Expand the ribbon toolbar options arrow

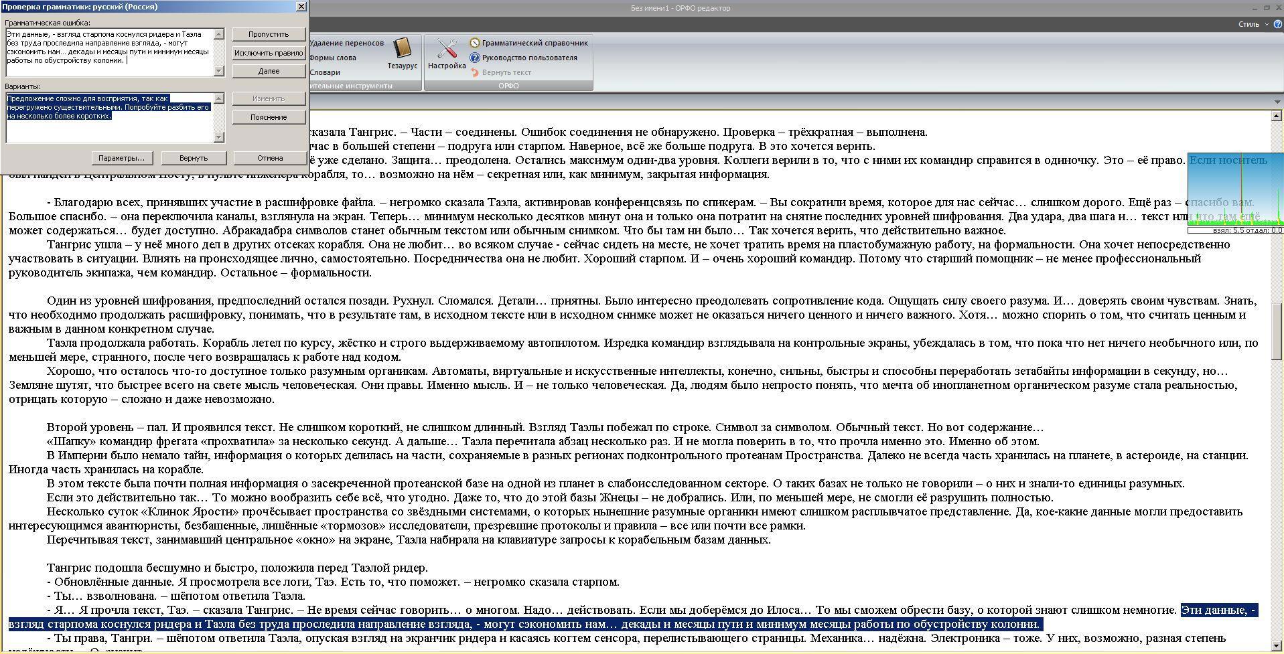coord(1277,102)
